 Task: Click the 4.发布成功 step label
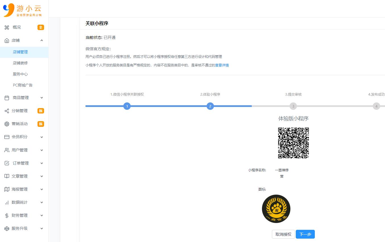pyautogui.click(x=376, y=94)
